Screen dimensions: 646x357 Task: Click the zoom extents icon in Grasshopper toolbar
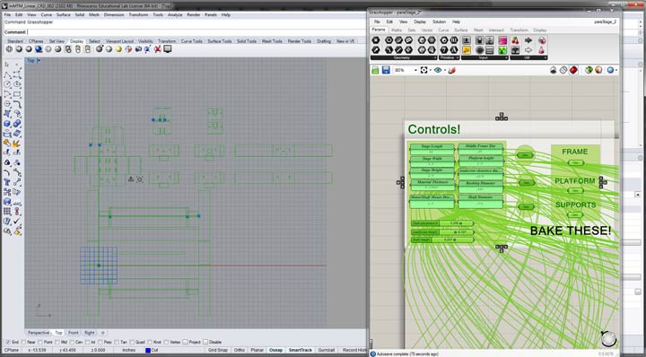(423, 70)
